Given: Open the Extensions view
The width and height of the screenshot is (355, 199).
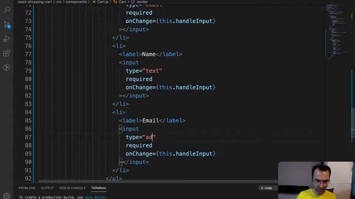Looking at the screenshot, I should point(7,53).
